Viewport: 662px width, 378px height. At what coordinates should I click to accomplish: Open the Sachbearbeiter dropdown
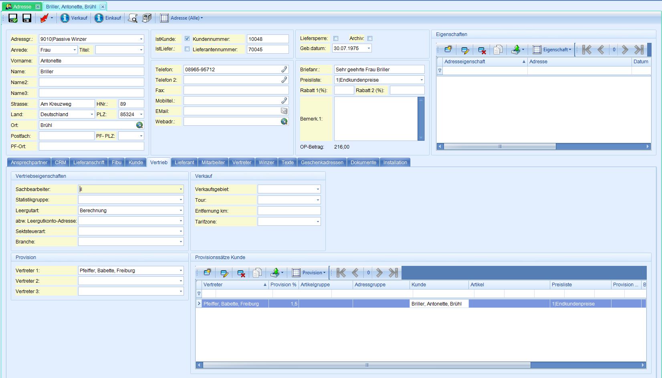[x=181, y=189]
